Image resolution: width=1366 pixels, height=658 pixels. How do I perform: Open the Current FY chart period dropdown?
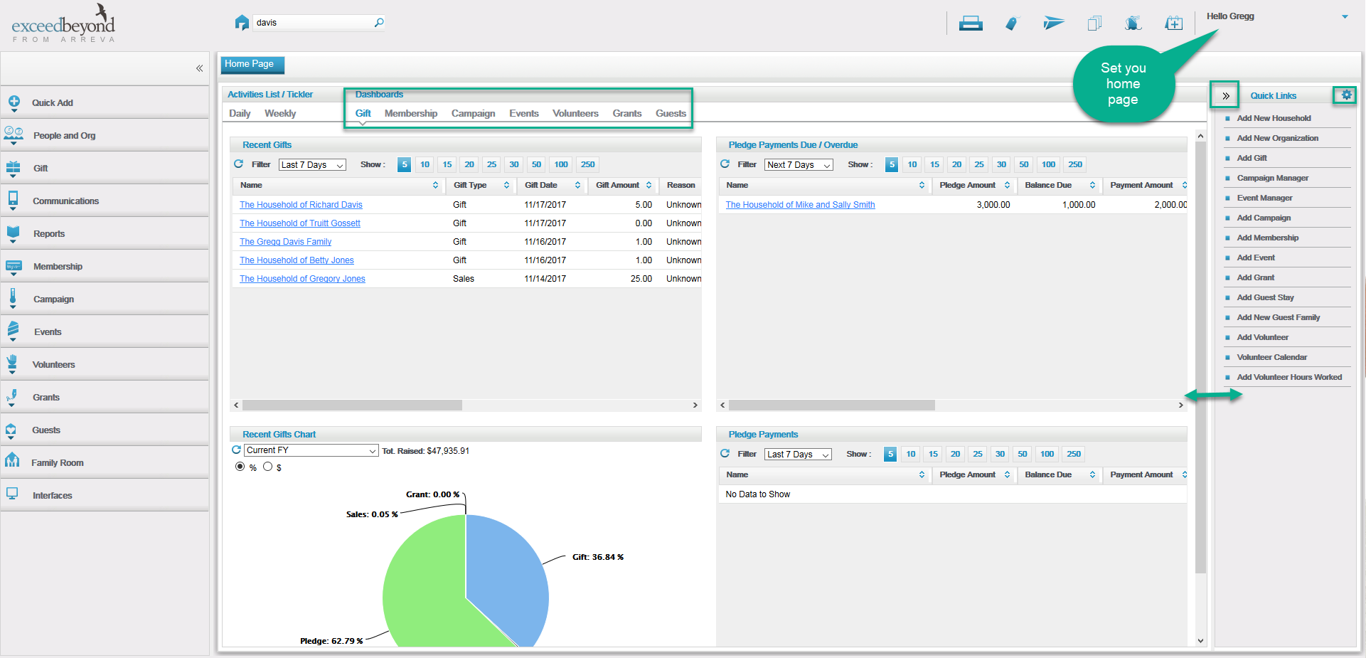coord(311,450)
